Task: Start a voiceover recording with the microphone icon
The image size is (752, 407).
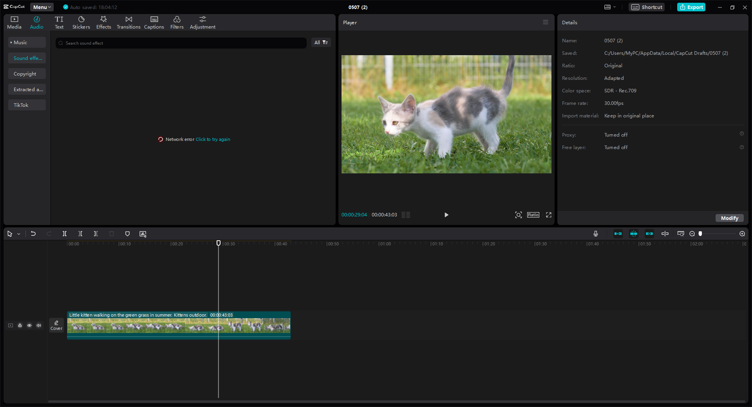Action: tap(595, 234)
